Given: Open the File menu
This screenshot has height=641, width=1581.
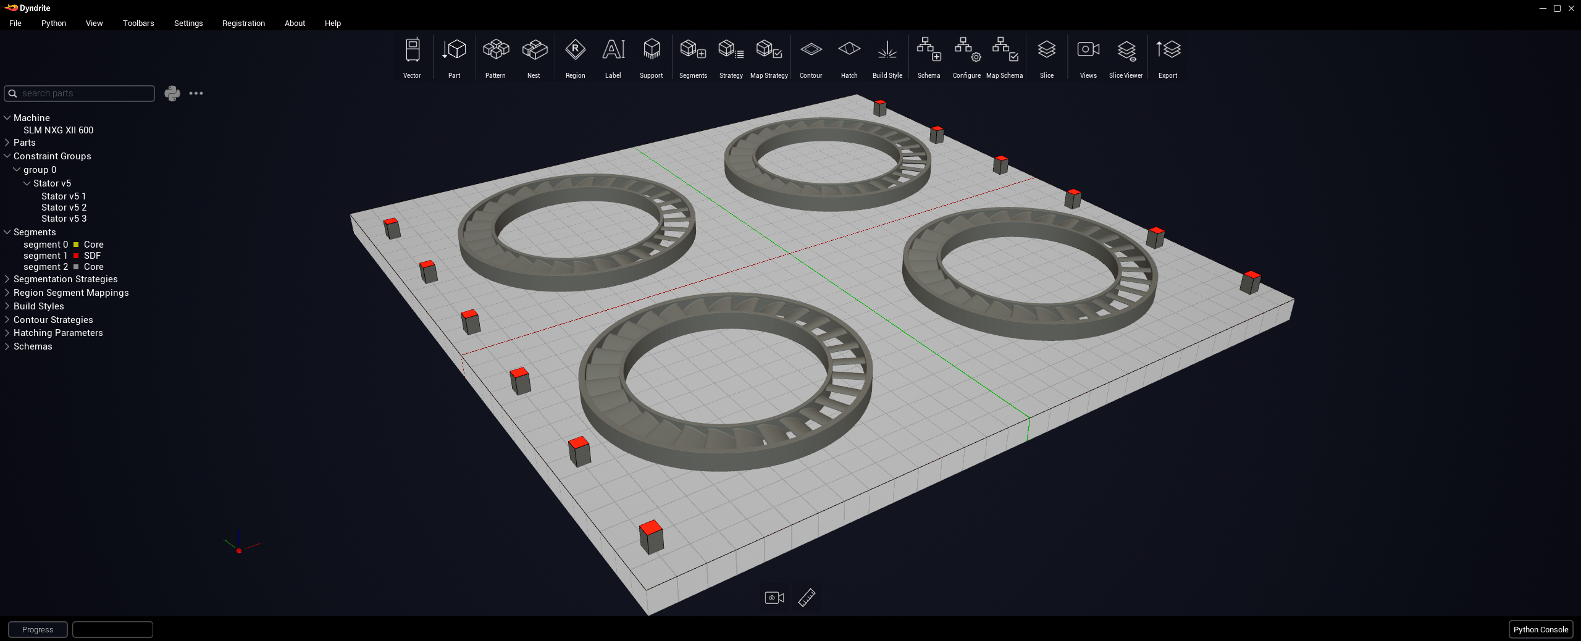Looking at the screenshot, I should (x=15, y=23).
